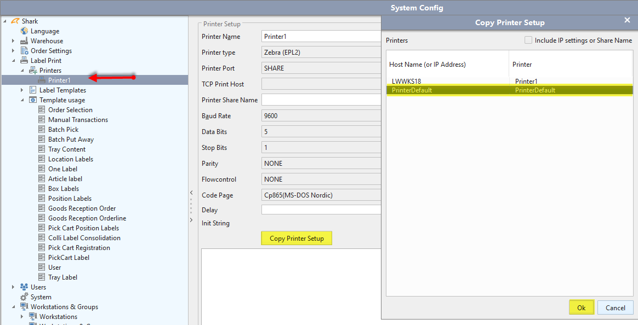
Task: Click the Host Name (or IP Address) column header
Action: pos(448,64)
